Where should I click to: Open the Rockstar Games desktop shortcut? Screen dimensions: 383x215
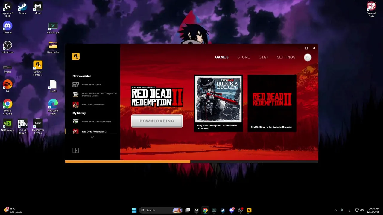[38, 68]
